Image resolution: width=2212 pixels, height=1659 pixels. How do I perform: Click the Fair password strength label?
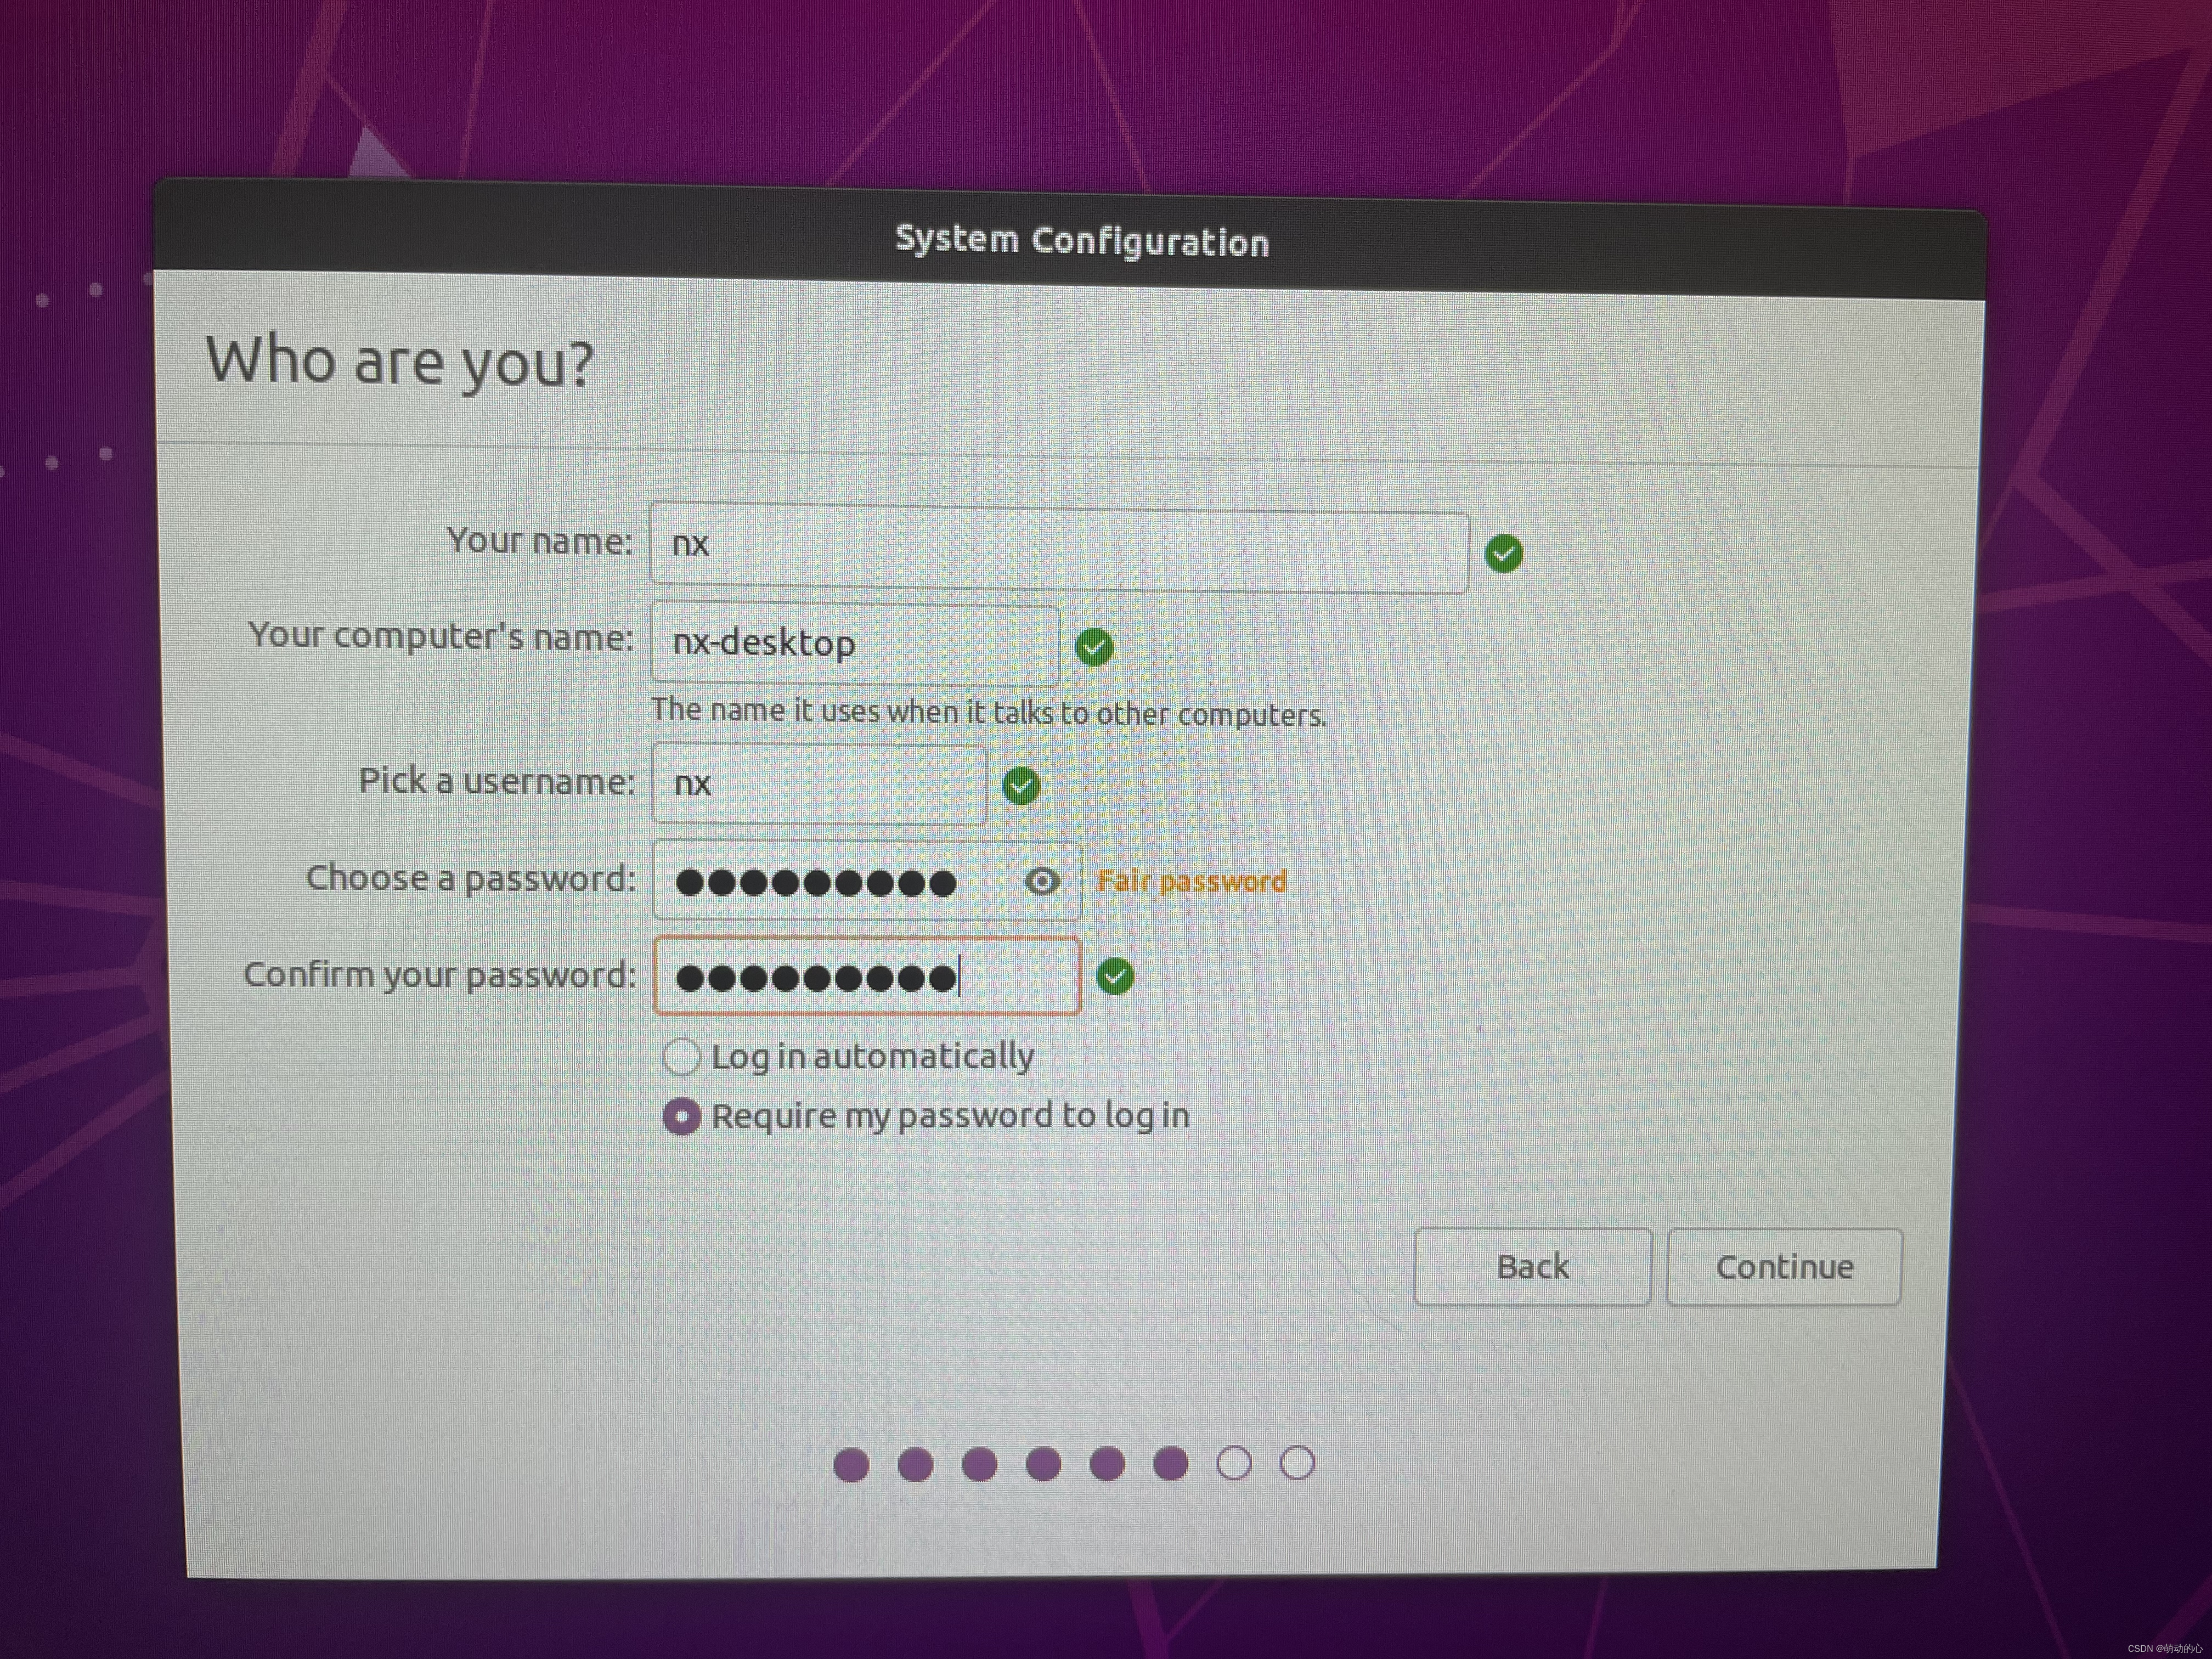1192,881
